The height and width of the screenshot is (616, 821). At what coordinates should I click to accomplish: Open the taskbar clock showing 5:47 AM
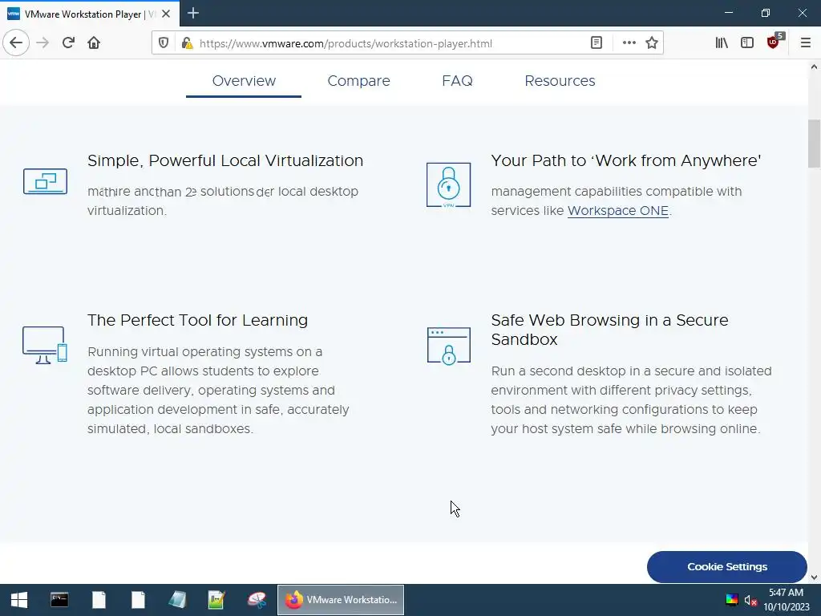pyautogui.click(x=786, y=600)
